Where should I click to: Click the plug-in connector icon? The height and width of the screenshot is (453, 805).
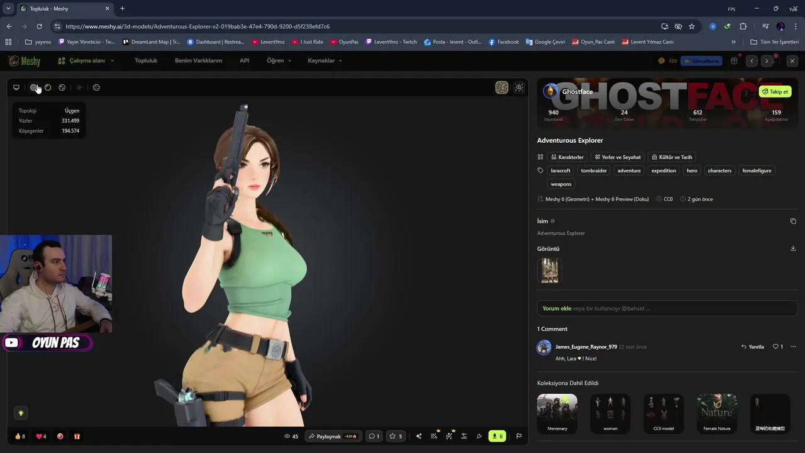[x=479, y=436]
